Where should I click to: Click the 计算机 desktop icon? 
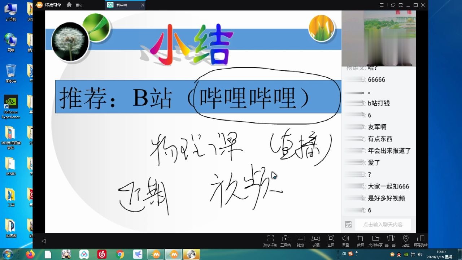[11, 12]
